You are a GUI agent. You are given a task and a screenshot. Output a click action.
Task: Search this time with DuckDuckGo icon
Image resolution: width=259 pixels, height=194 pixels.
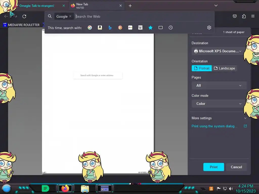click(120, 28)
